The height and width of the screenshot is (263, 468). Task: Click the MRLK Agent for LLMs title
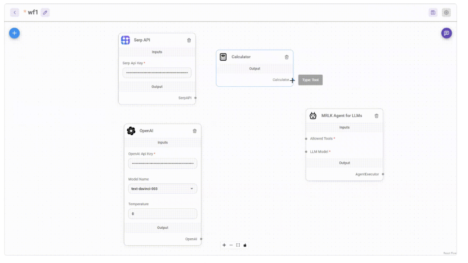[342, 116]
